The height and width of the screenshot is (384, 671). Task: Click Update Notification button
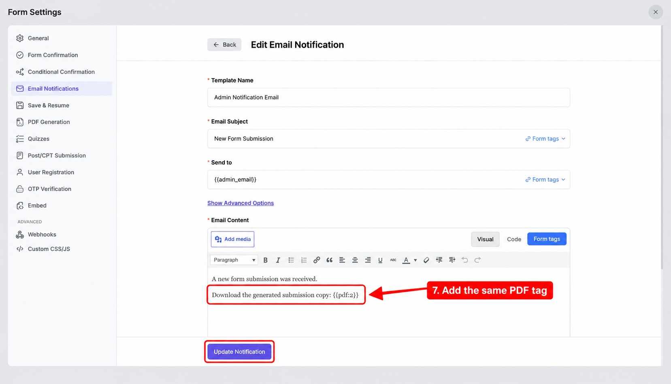pyautogui.click(x=239, y=352)
